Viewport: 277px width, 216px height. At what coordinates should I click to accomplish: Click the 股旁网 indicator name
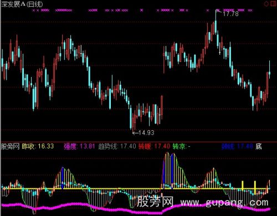coord(11,146)
